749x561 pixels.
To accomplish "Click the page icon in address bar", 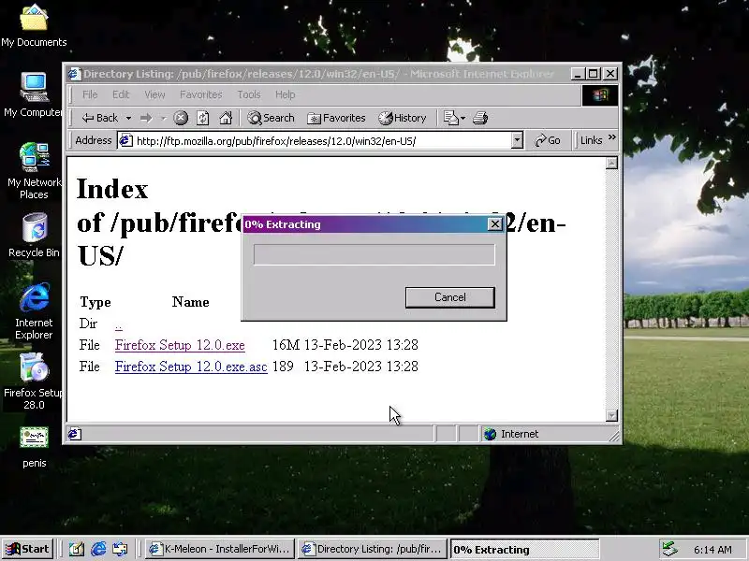I will tap(125, 141).
